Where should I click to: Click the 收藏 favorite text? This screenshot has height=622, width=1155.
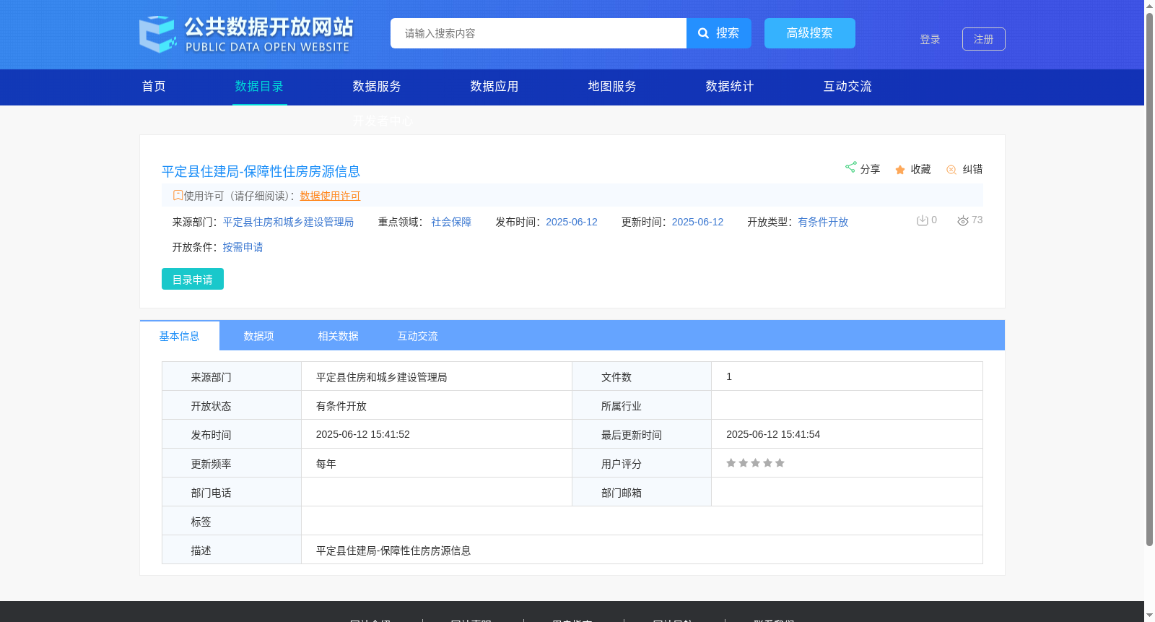click(x=920, y=169)
